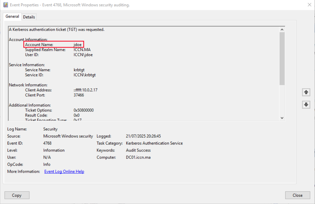This screenshot has width=315, height=204.
Task: Click description scrollbar down arrow
Action: click(282, 118)
